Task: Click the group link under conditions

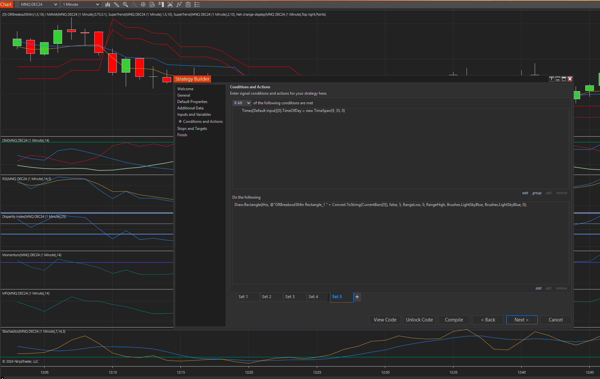Action: coord(537,193)
